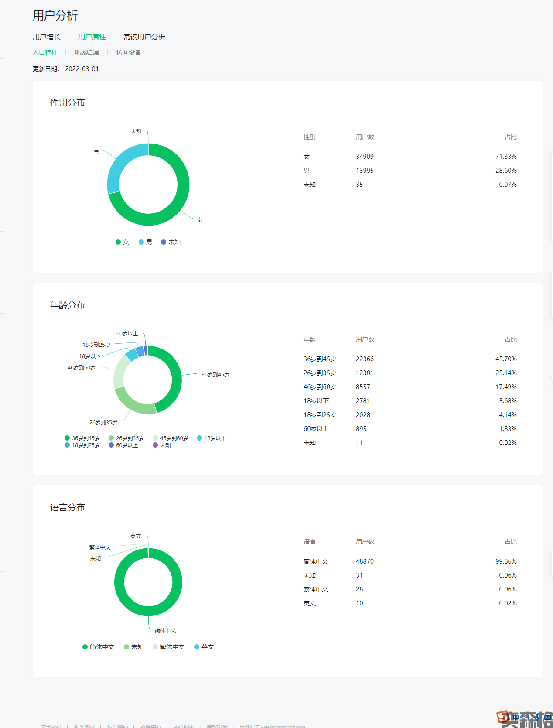Hide 繁体中文 via the language legend
Viewport: 553px width, 728px height.
point(169,647)
